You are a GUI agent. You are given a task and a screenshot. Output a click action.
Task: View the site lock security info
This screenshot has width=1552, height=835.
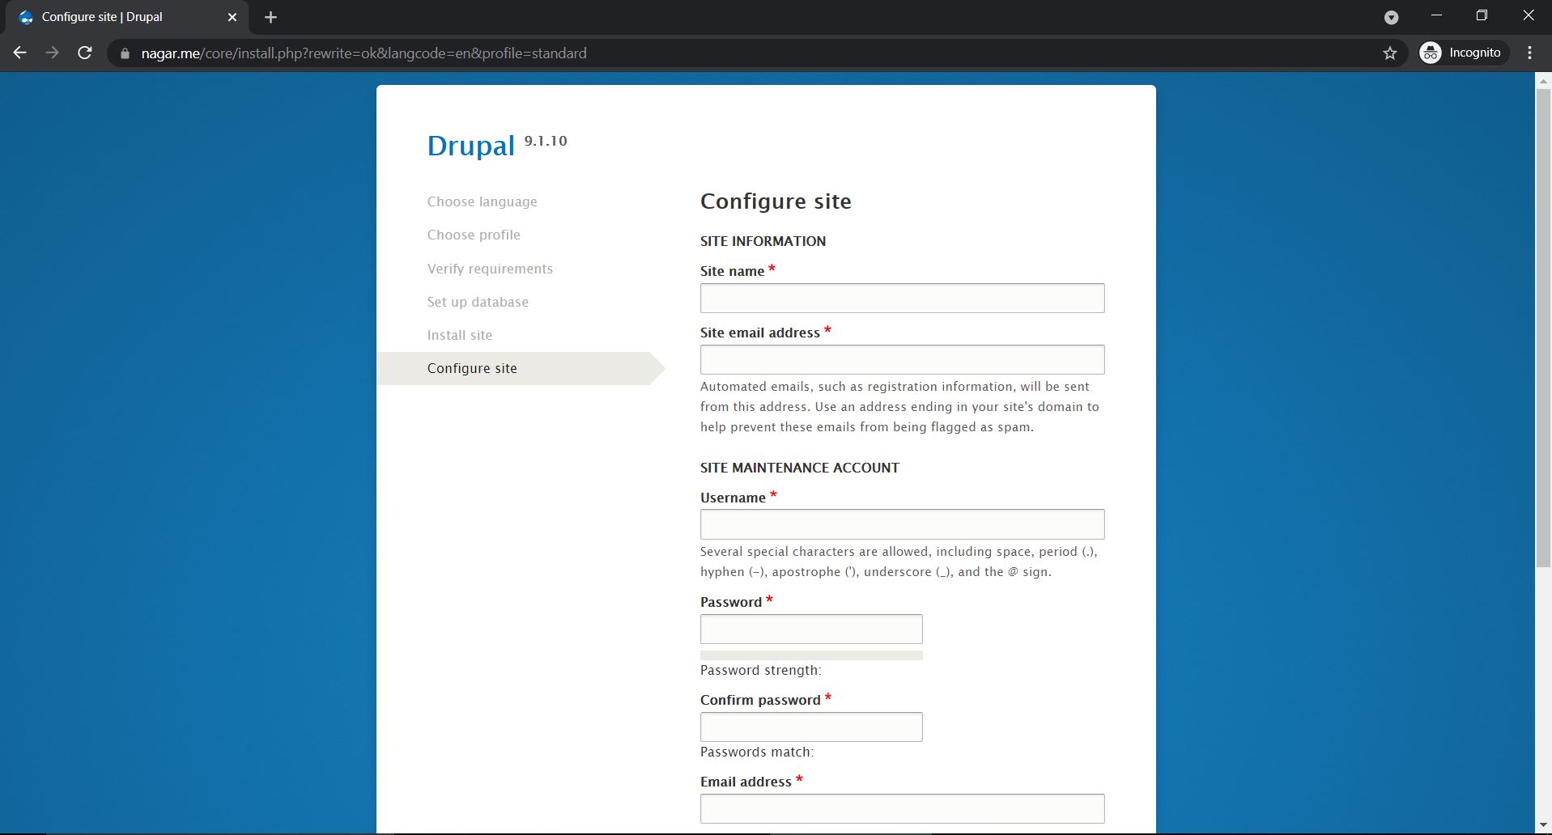point(125,53)
